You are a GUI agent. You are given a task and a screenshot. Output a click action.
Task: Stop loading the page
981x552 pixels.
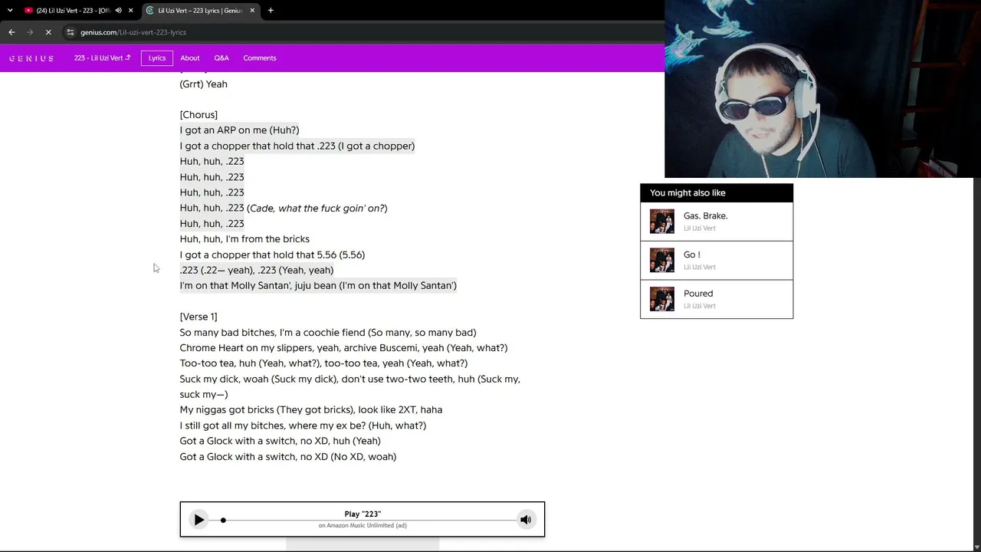click(x=48, y=32)
